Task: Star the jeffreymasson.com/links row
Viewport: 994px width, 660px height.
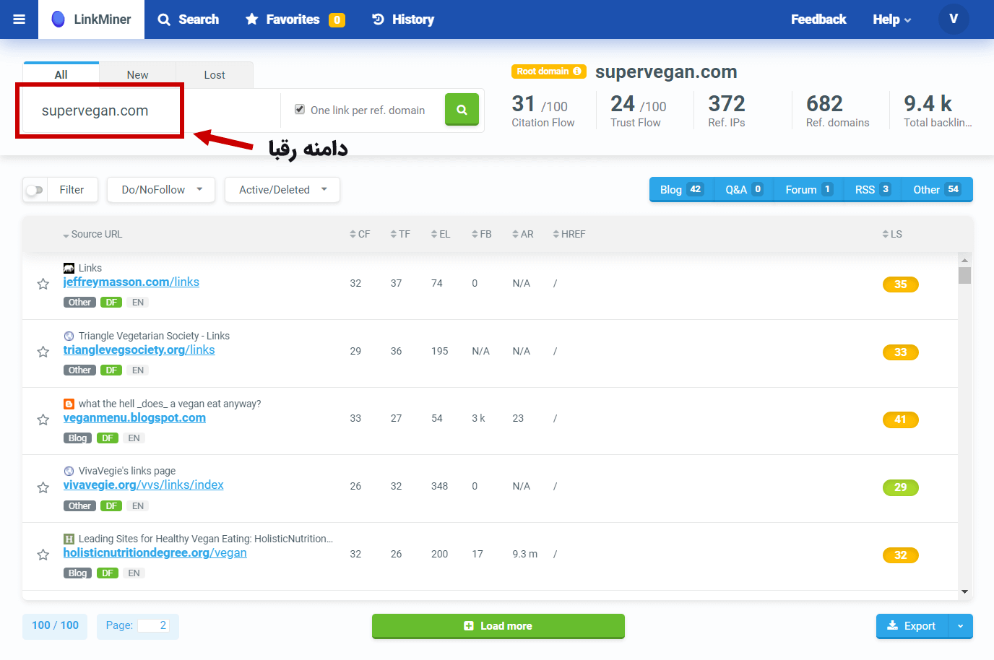Action: pos(43,284)
